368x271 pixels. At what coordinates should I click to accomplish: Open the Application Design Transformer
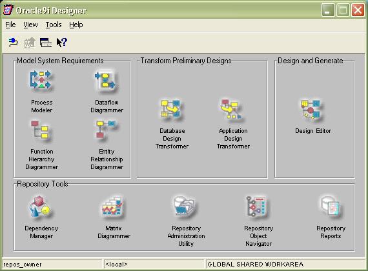click(231, 109)
